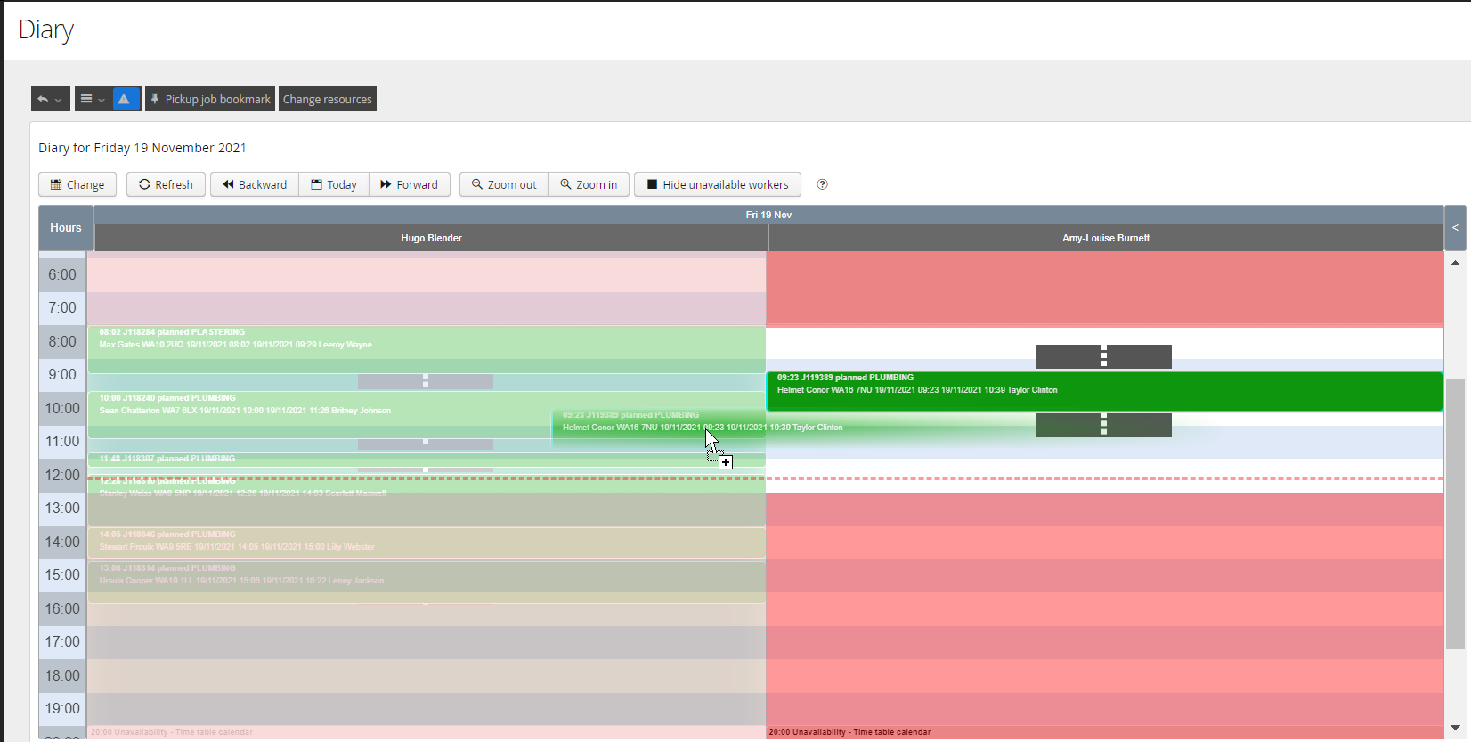The width and height of the screenshot is (1471, 742).
Task: Jump to Today in diary
Action: pos(334,184)
